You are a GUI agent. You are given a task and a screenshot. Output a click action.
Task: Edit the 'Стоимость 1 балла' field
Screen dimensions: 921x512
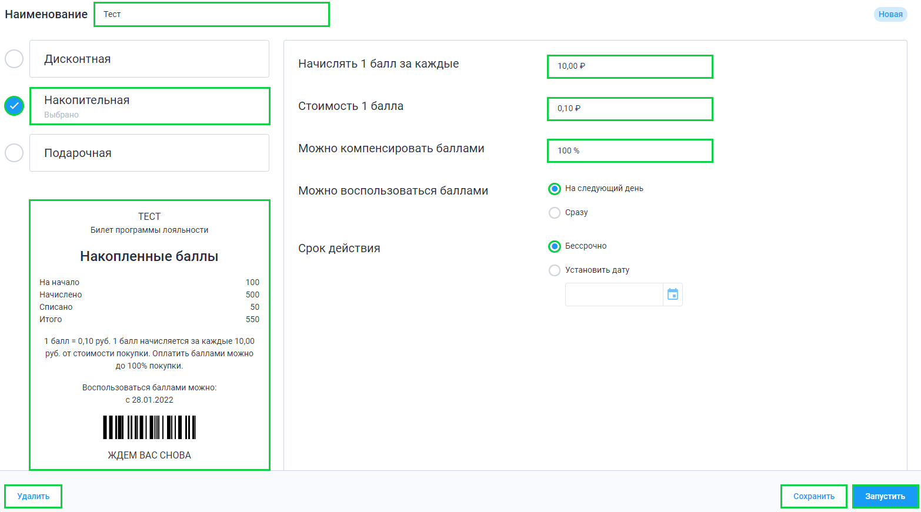630,109
